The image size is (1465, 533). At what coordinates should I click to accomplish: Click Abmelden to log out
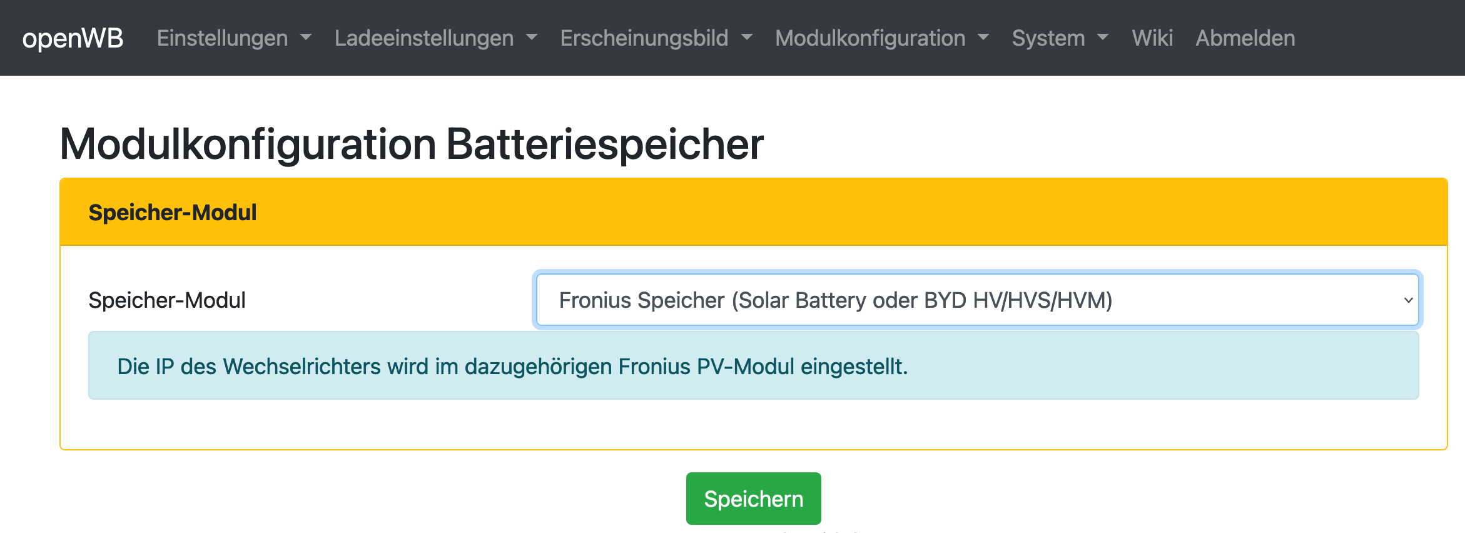tap(1245, 38)
